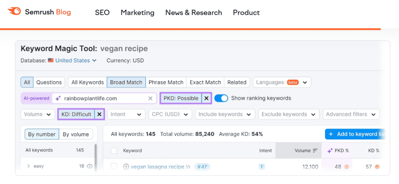
Task: Open the News & Research menu
Action: [x=194, y=12]
